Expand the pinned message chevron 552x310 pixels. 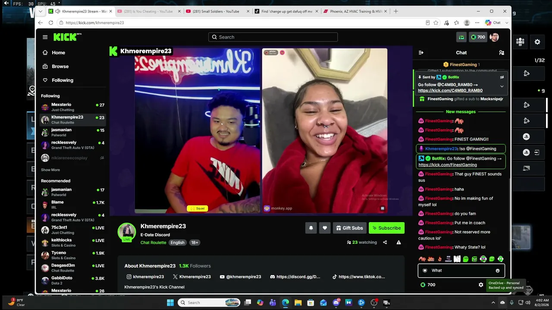click(502, 87)
